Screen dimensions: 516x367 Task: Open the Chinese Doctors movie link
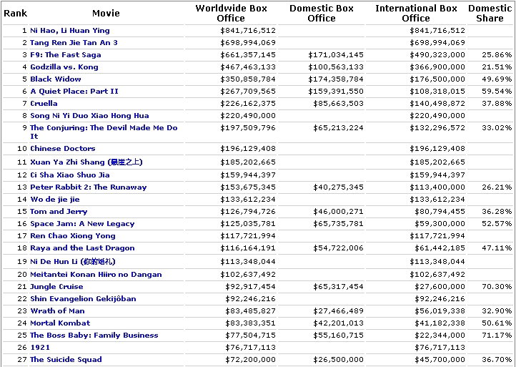click(62, 149)
